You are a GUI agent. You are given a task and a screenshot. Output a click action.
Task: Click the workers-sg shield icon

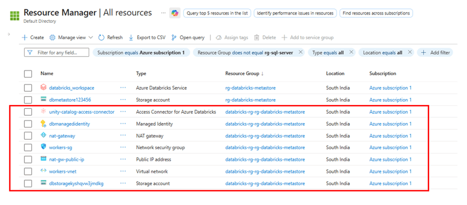tap(44, 147)
